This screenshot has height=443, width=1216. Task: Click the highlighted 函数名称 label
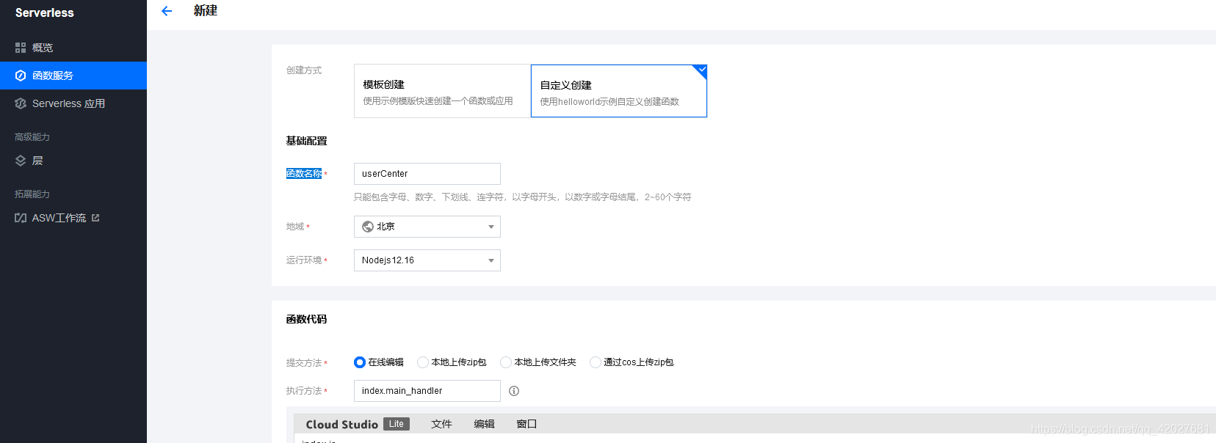click(x=304, y=174)
